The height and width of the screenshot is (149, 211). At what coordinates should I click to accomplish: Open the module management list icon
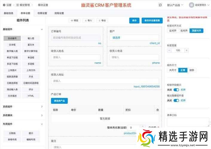coord(17,5)
